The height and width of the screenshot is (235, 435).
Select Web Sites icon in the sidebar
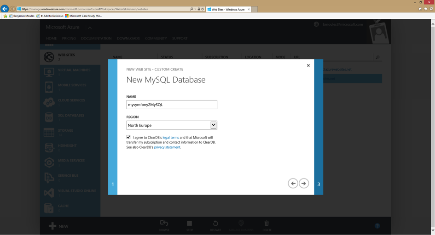point(49,57)
